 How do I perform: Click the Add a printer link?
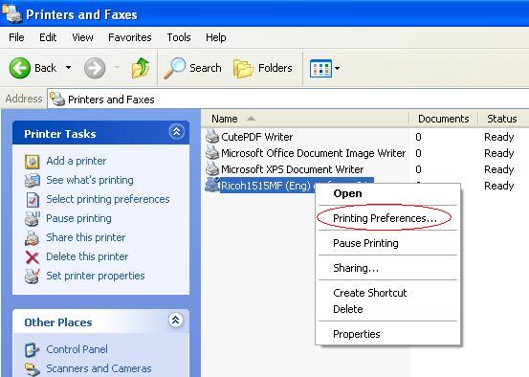click(77, 161)
